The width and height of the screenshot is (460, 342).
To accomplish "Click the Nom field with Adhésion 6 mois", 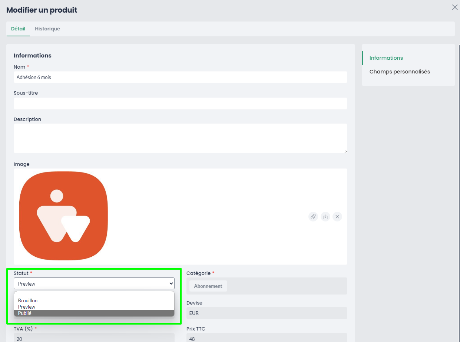I will tap(180, 77).
